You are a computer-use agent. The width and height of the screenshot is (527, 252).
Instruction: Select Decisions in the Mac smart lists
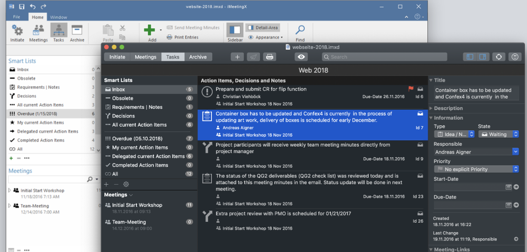(149, 116)
